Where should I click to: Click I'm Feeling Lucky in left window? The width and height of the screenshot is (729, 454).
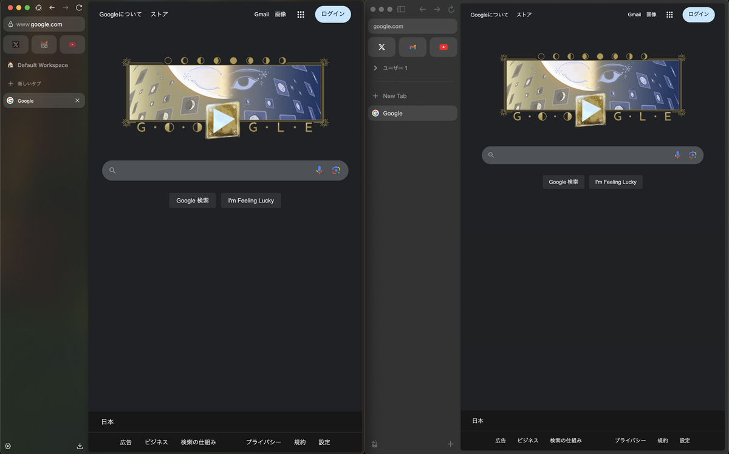[251, 201]
